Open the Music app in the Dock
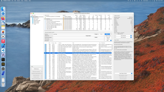The height and width of the screenshot is (92, 164). 3,41
